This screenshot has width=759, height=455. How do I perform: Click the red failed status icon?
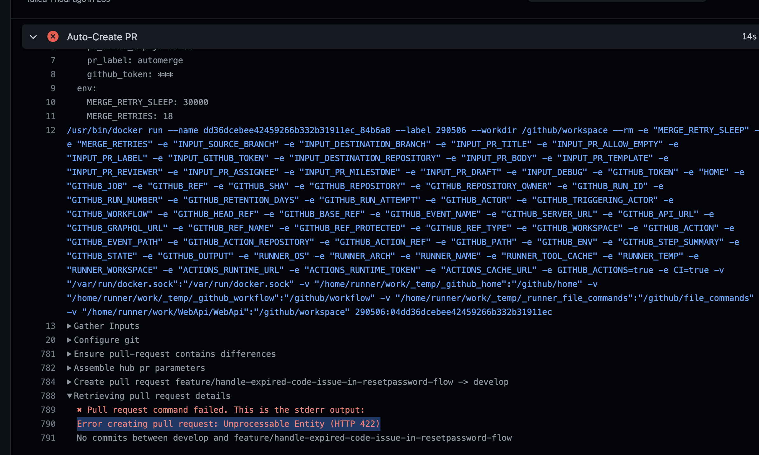tap(53, 37)
